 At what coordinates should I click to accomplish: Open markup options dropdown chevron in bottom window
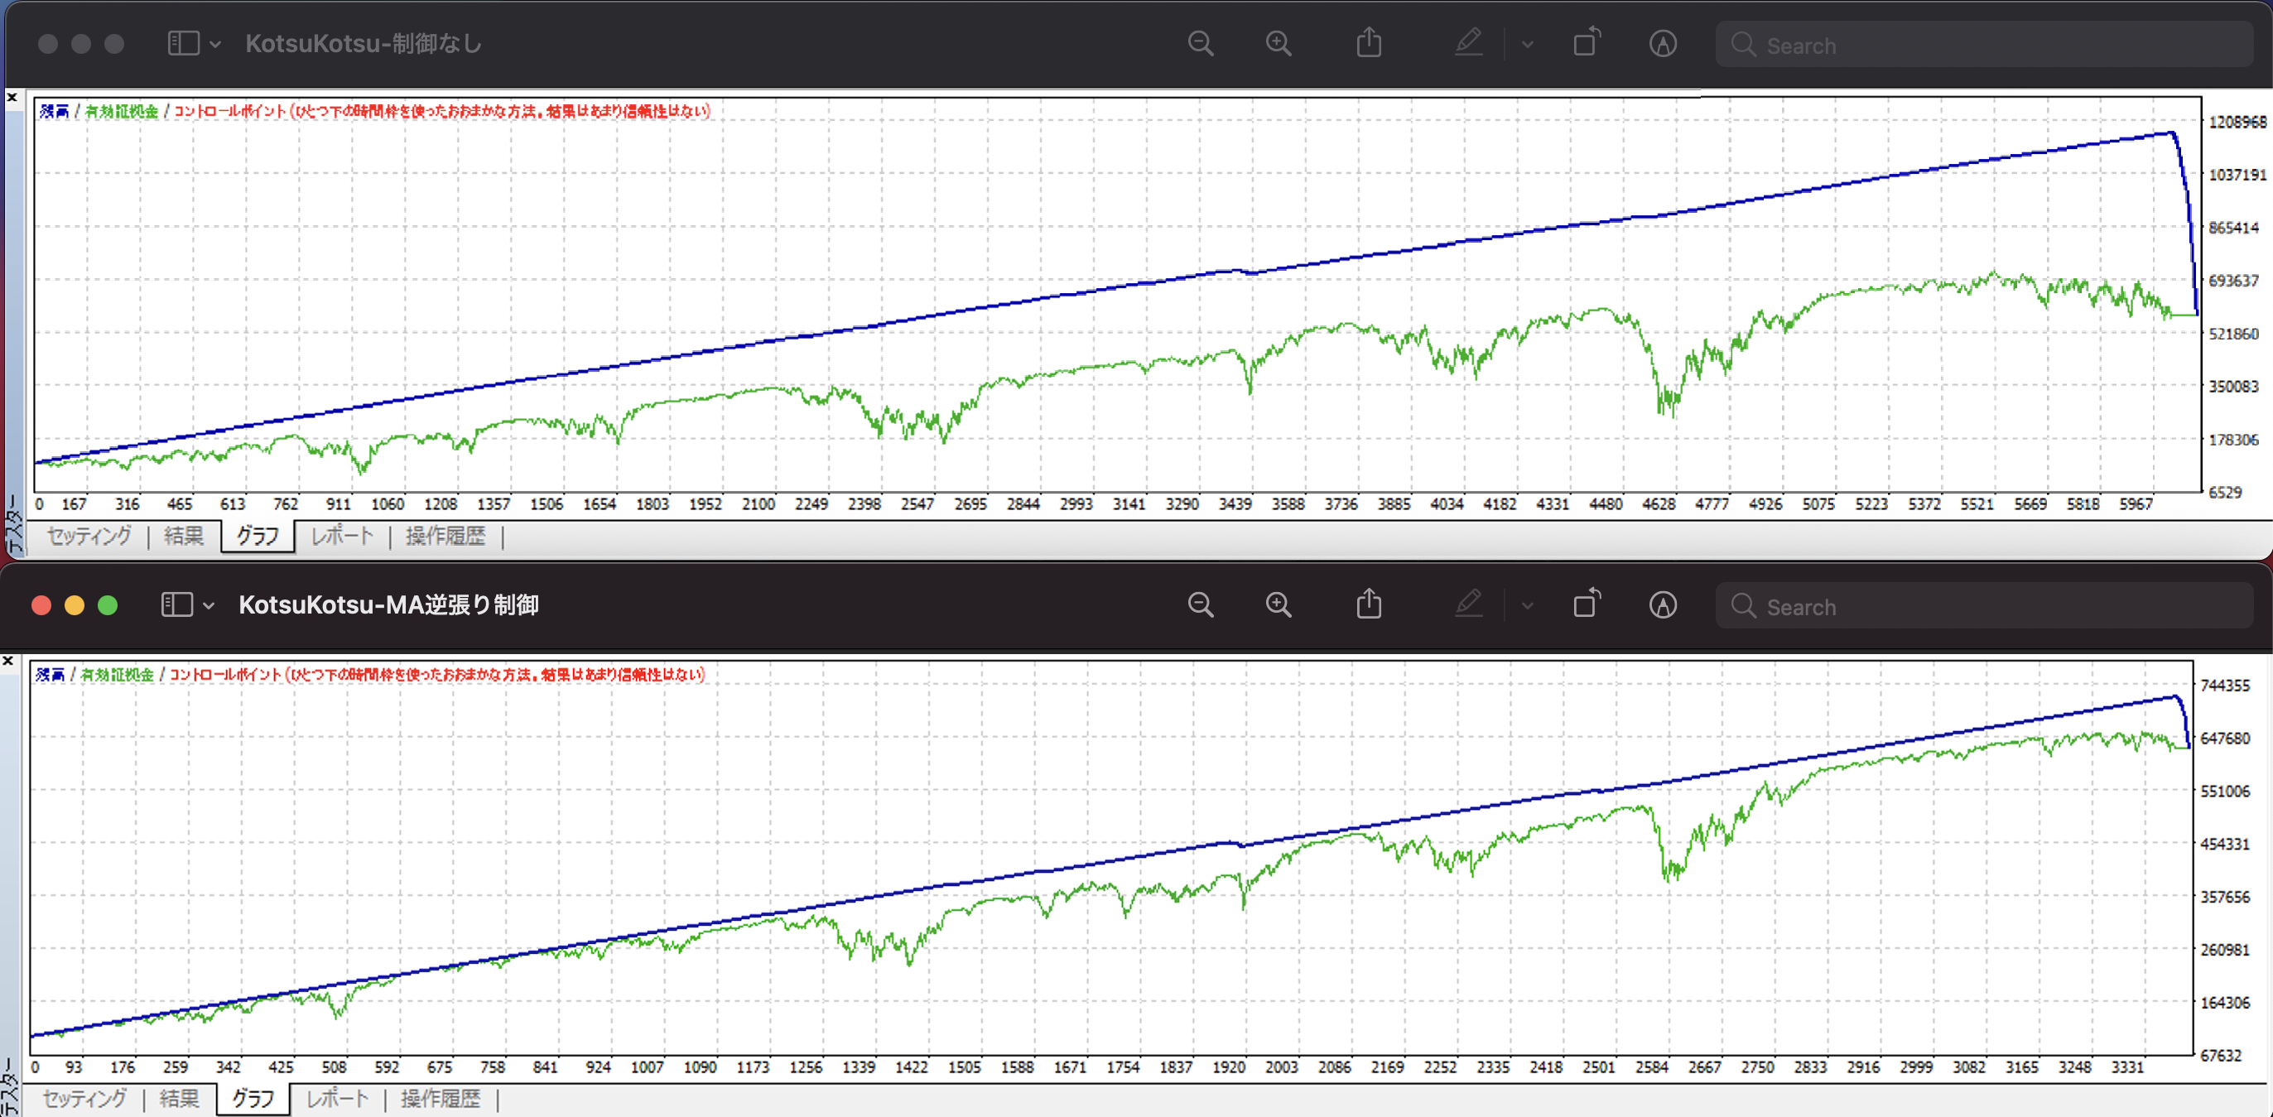(1528, 606)
